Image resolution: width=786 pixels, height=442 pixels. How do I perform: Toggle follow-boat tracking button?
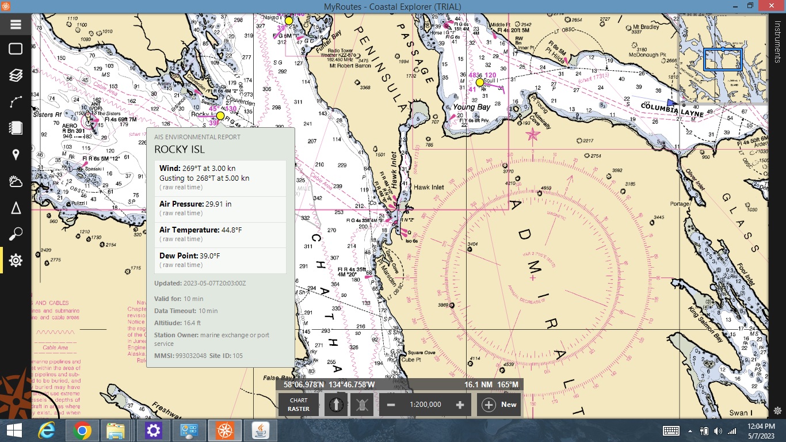362,405
